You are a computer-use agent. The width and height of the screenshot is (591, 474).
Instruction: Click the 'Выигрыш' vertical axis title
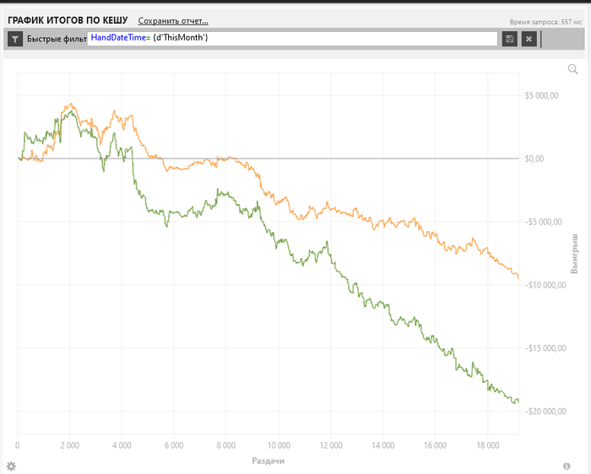(x=574, y=253)
